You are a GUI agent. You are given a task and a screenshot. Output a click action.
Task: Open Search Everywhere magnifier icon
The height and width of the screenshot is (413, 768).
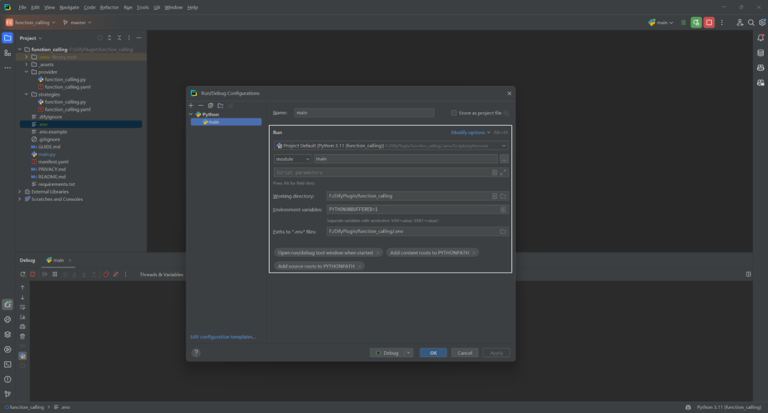(x=751, y=23)
